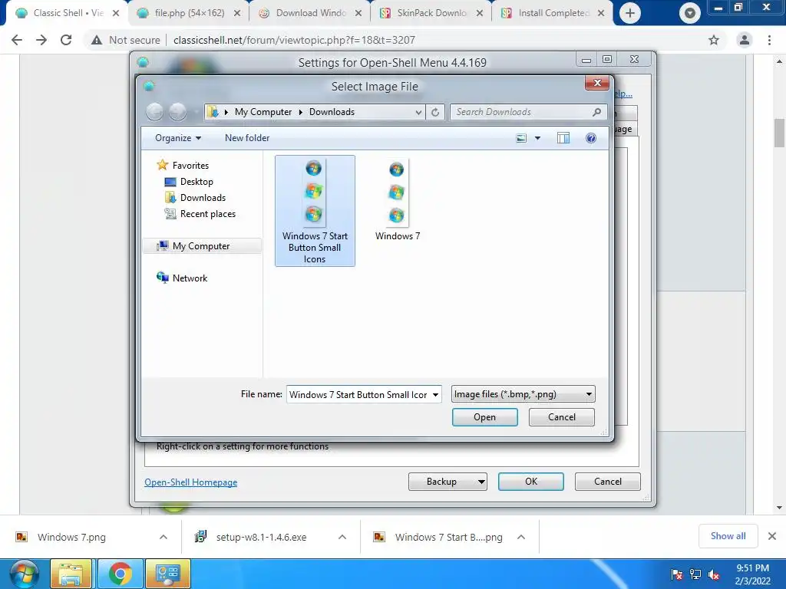Expand the File name history dropdown
Image resolution: width=786 pixels, height=589 pixels.
435,395
